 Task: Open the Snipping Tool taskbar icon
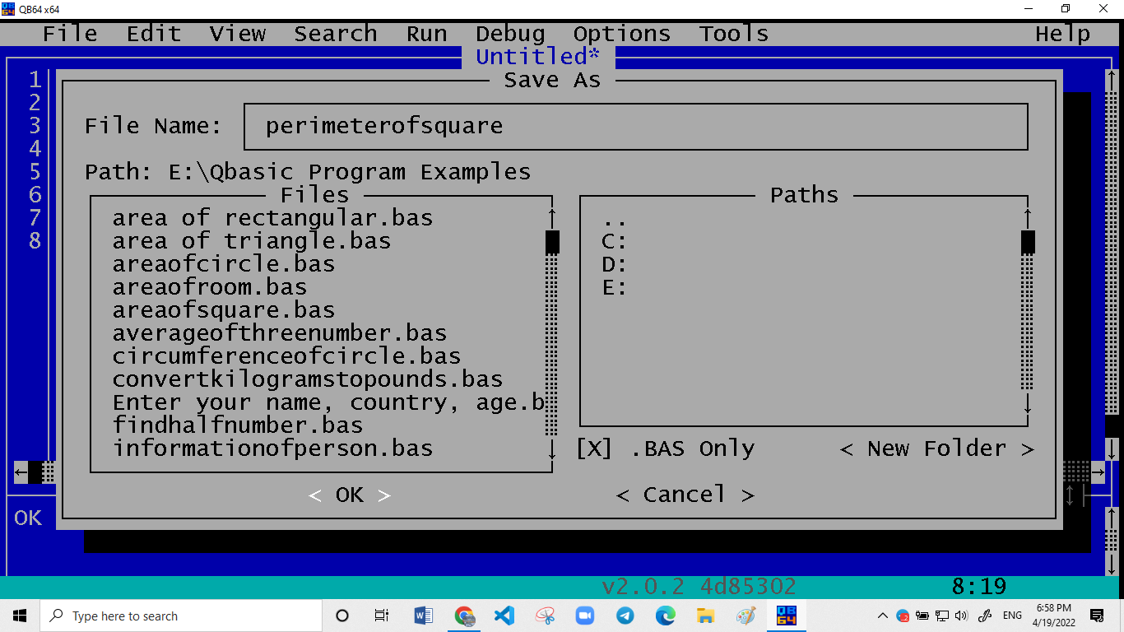coord(545,616)
